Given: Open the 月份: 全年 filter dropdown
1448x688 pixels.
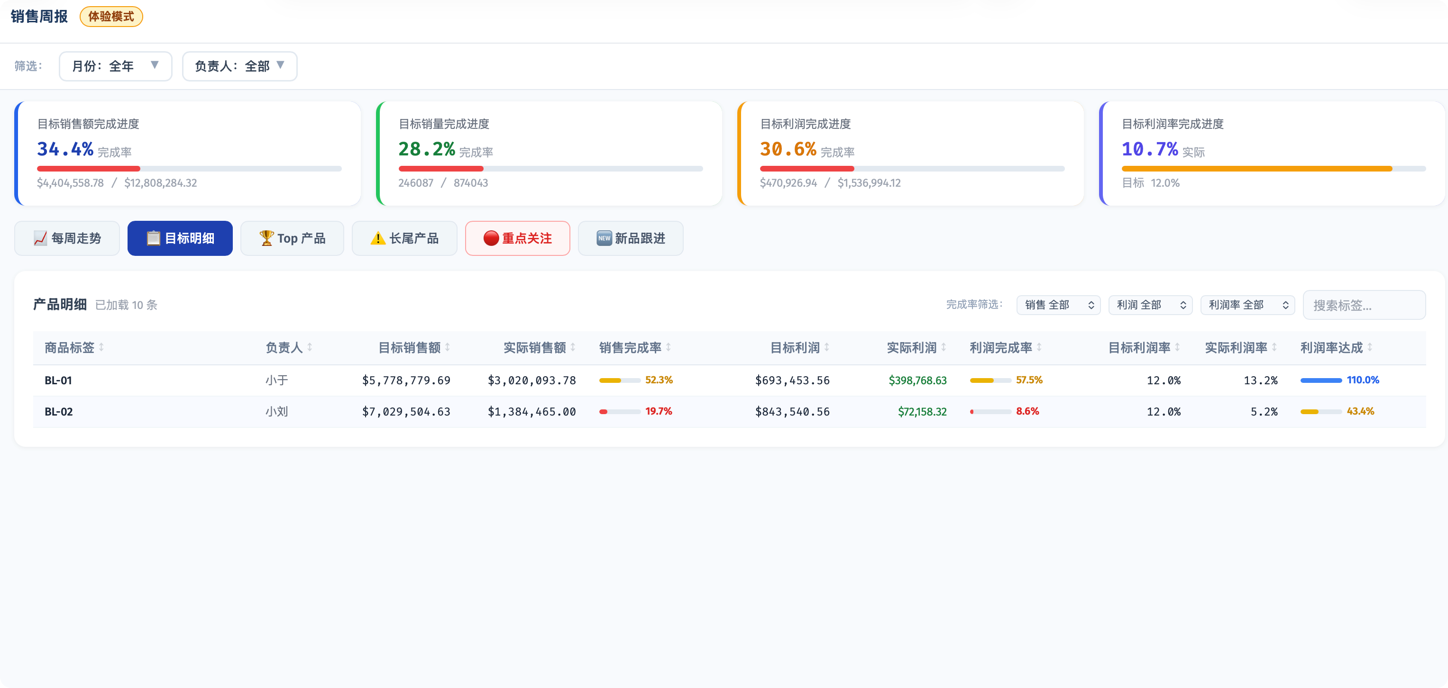Looking at the screenshot, I should click(115, 66).
